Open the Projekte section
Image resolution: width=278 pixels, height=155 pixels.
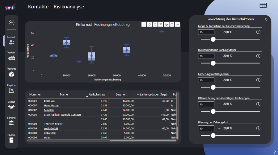(x=11, y=89)
